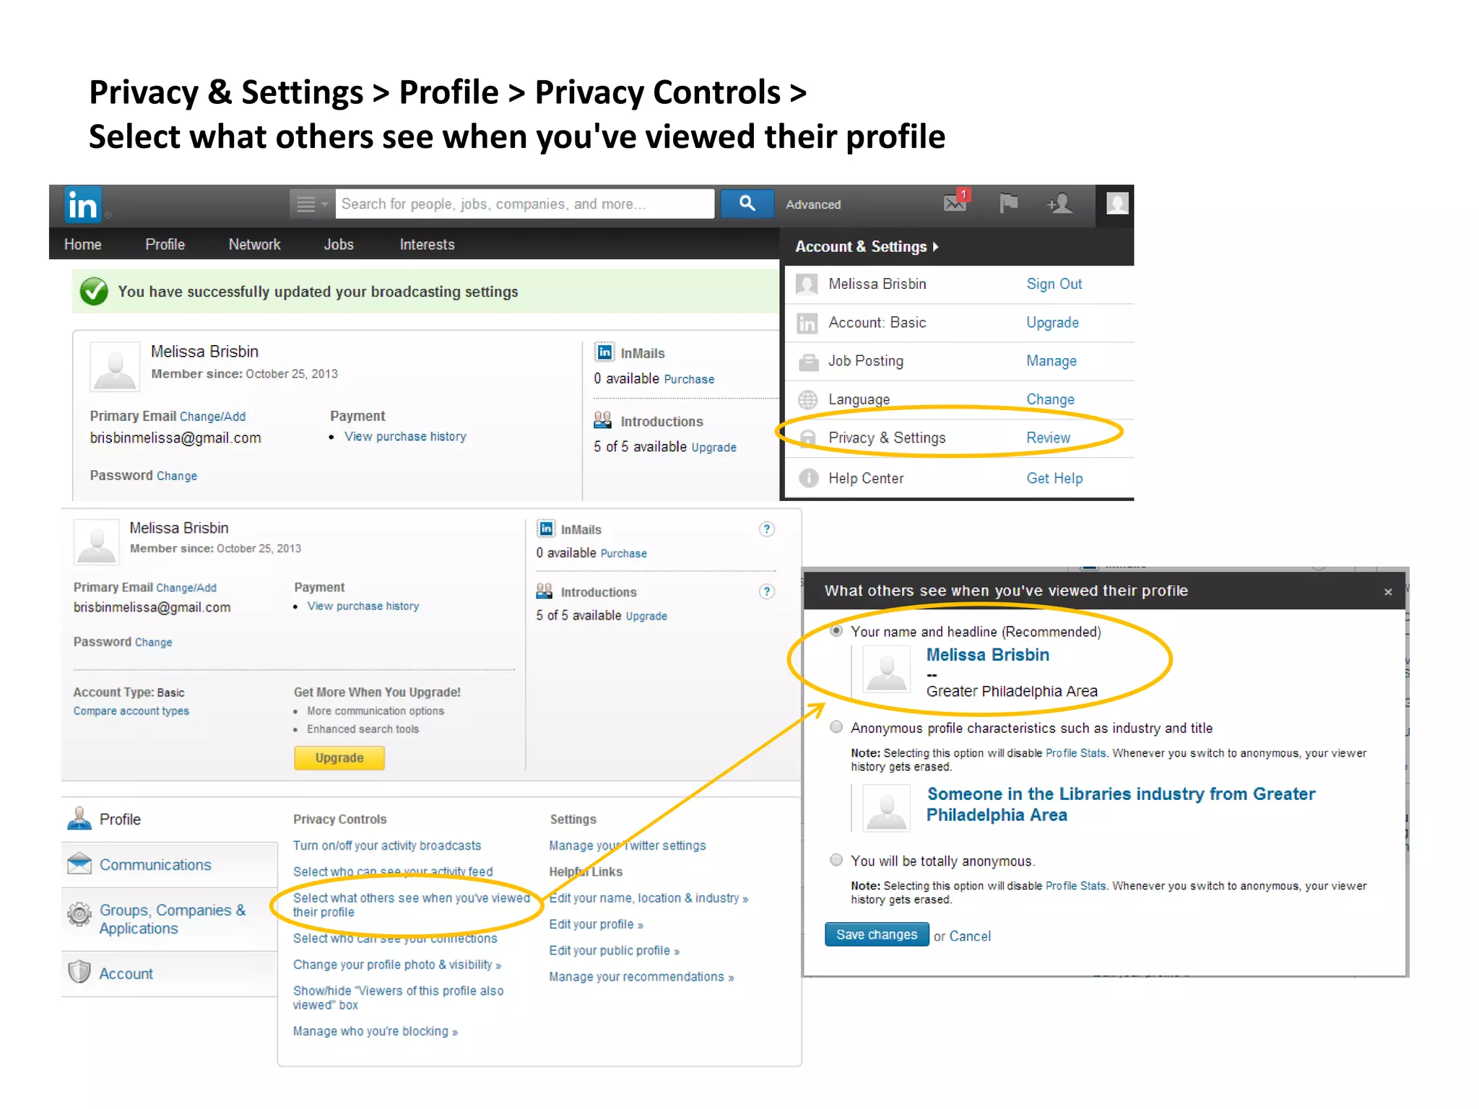
Task: Click Save changes button
Action: pos(876,935)
